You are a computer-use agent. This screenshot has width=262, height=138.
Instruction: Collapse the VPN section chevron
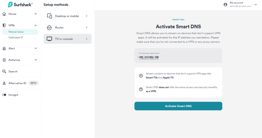(x=35, y=25)
